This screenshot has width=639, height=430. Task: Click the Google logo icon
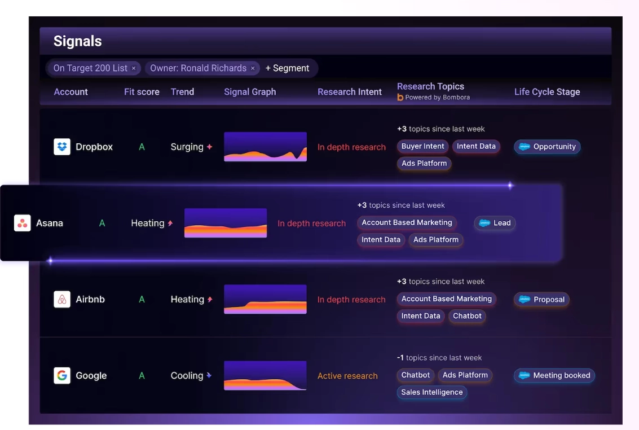62,375
